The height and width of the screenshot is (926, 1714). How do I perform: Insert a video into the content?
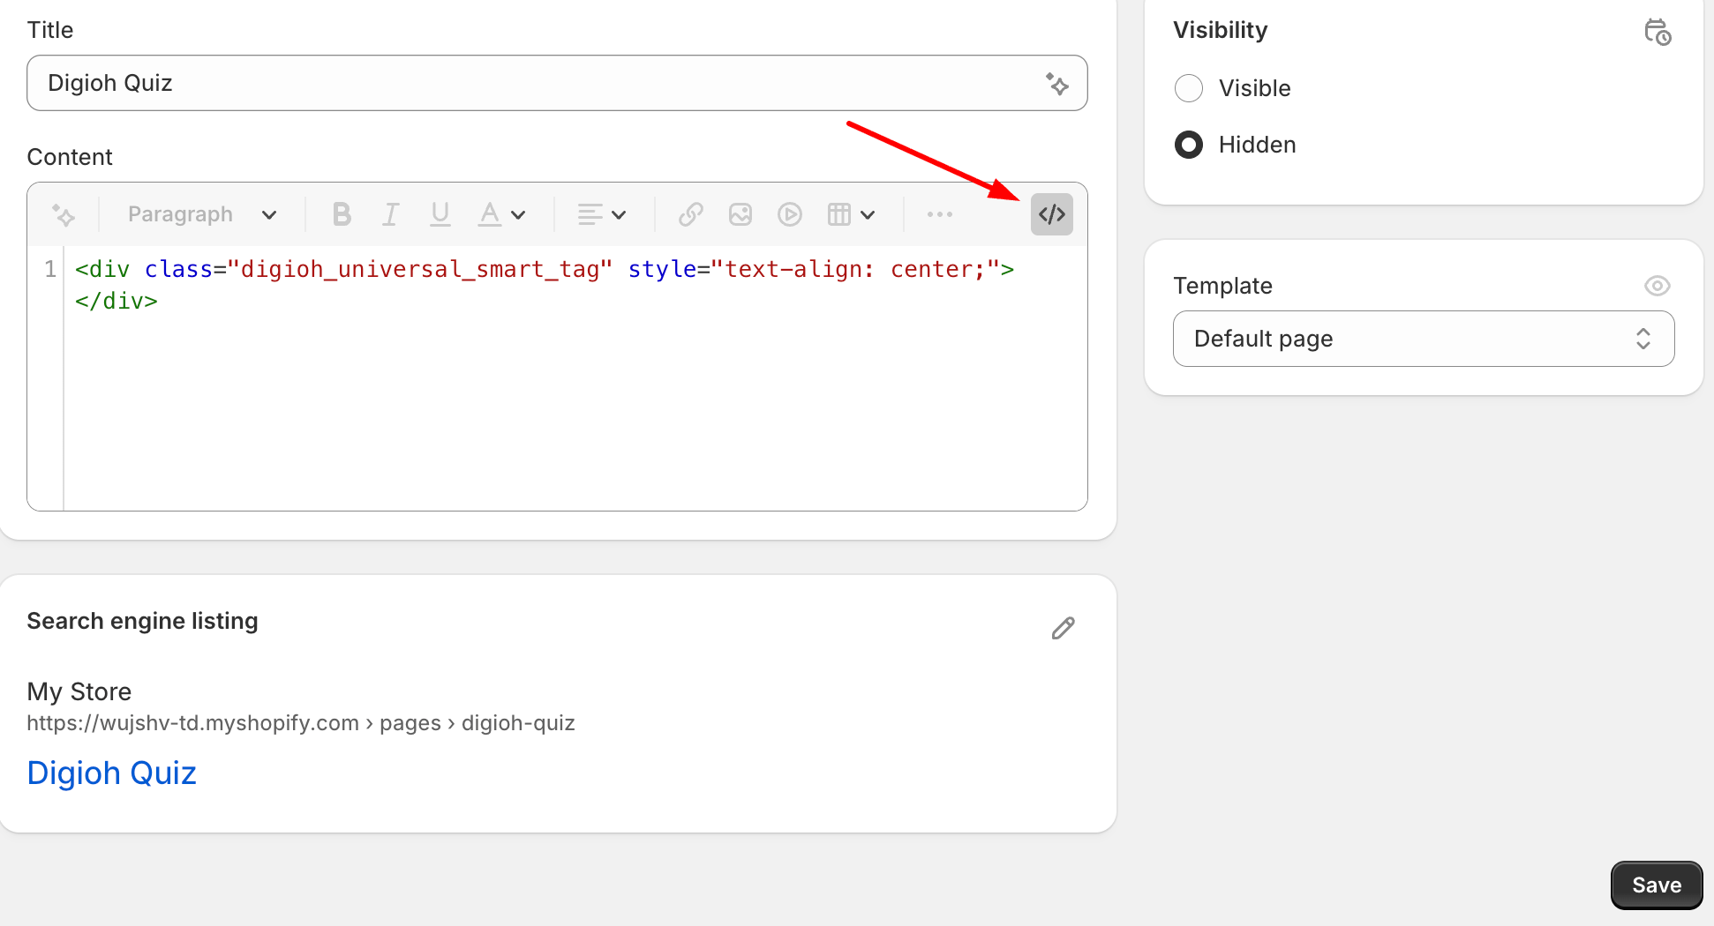790,213
